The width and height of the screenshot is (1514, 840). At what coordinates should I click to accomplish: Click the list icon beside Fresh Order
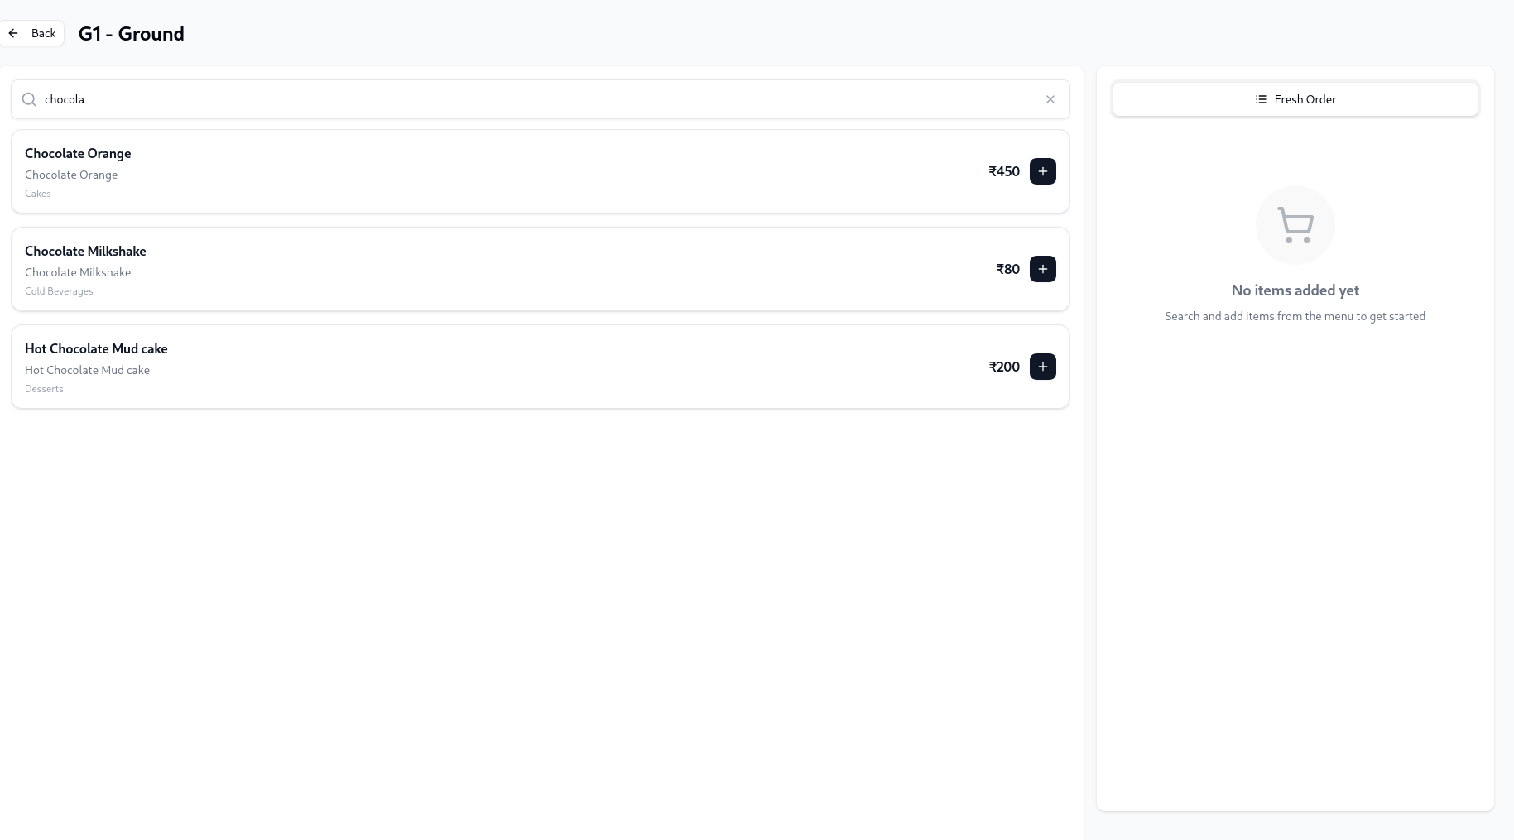[x=1261, y=99]
